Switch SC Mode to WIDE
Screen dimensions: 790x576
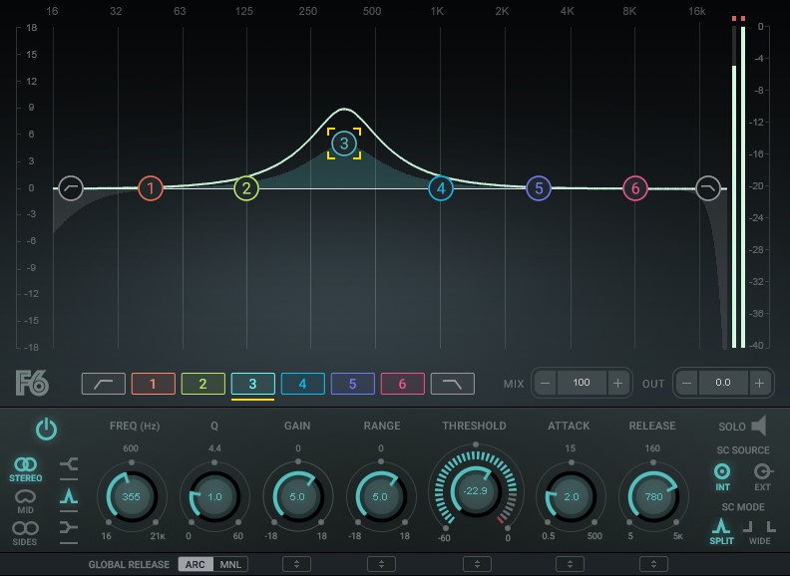[760, 529]
